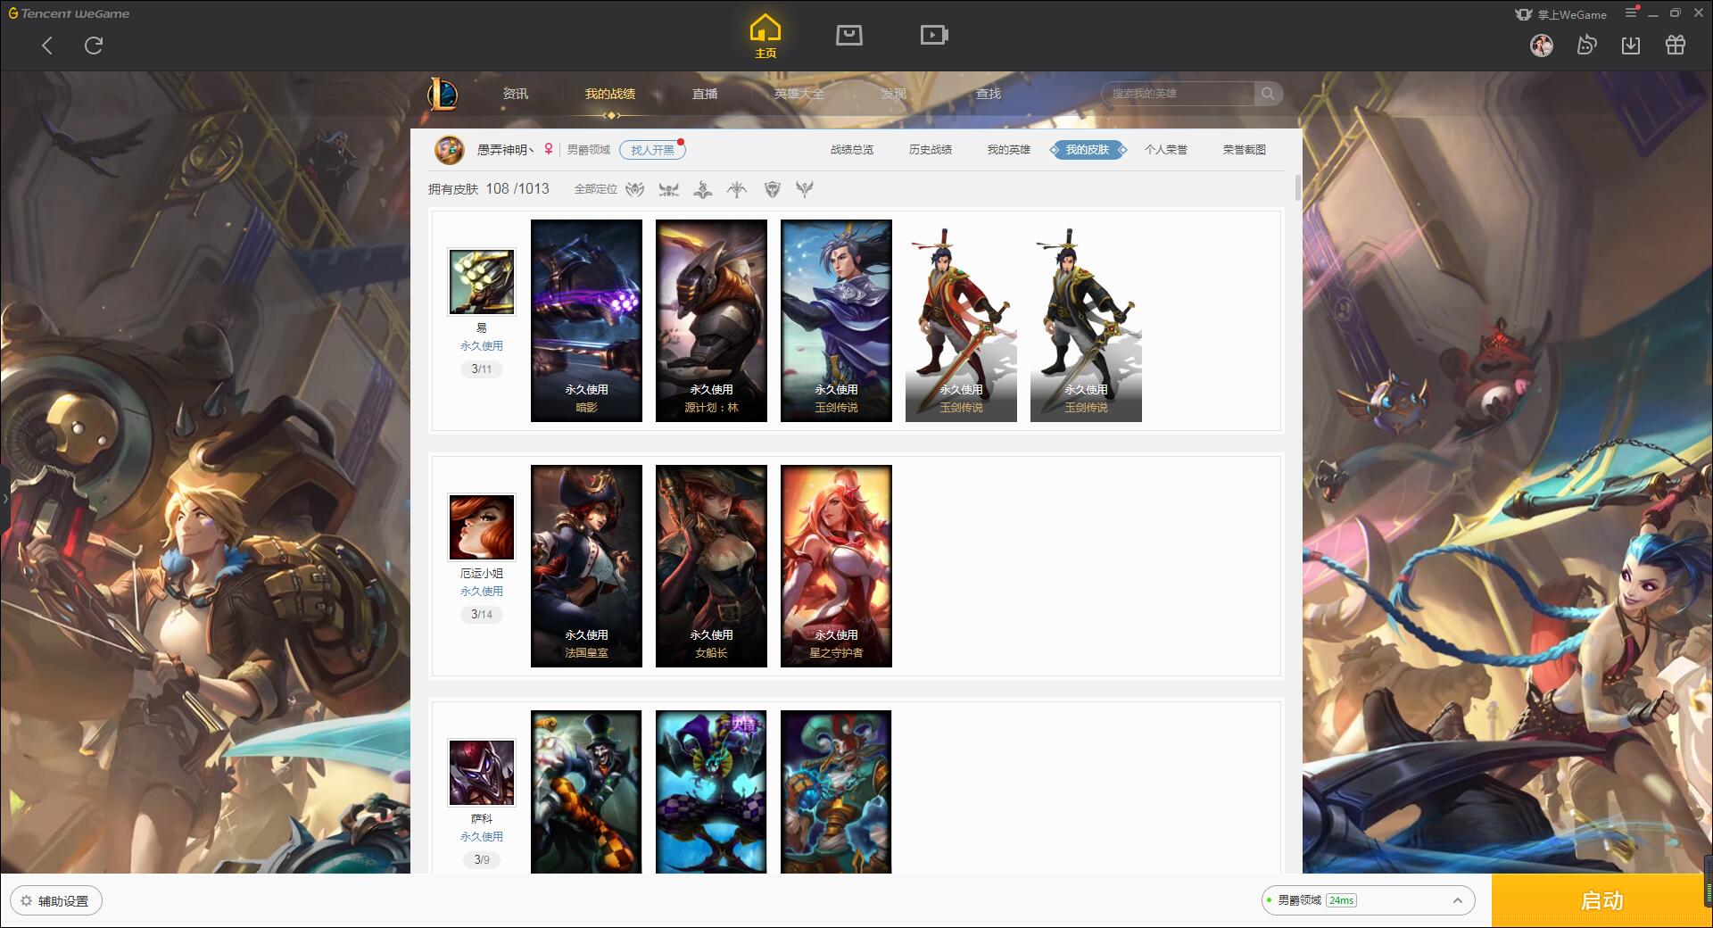Select the 全部定位 all-roles filter
The image size is (1713, 928).
pos(595,189)
